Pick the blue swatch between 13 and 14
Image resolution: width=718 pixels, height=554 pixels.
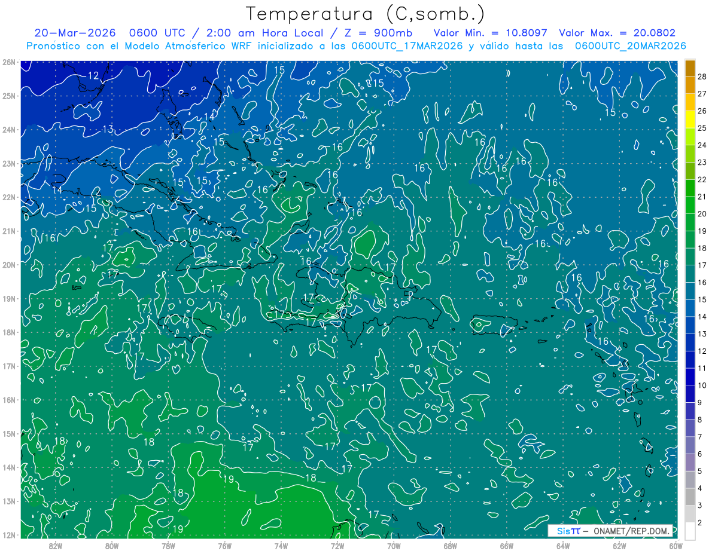pos(690,325)
